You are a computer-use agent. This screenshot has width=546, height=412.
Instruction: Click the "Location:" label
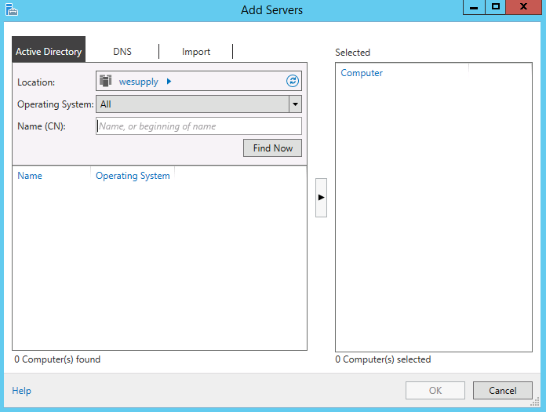coord(36,82)
